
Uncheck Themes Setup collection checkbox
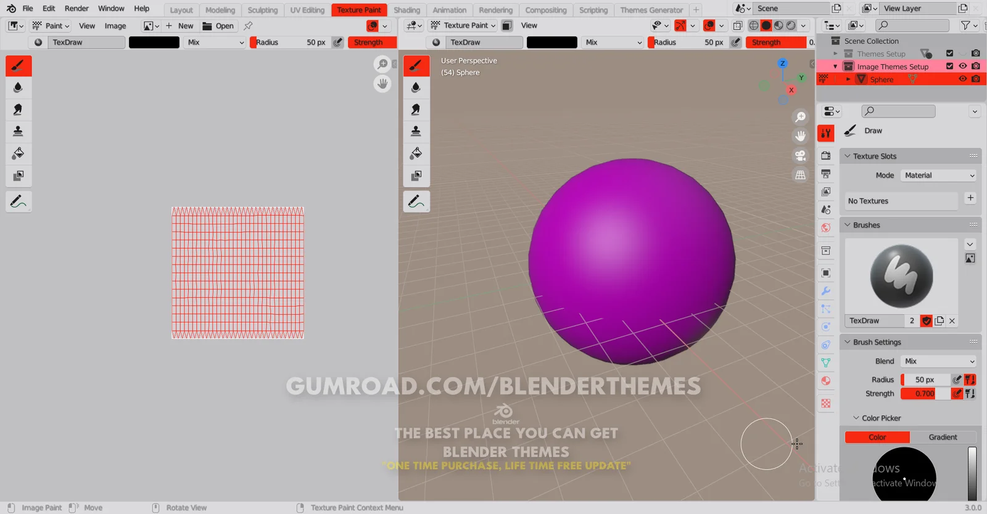coord(949,53)
